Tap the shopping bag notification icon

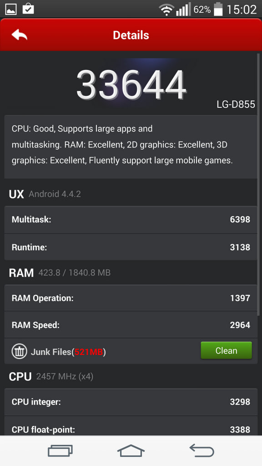pyautogui.click(x=28, y=9)
